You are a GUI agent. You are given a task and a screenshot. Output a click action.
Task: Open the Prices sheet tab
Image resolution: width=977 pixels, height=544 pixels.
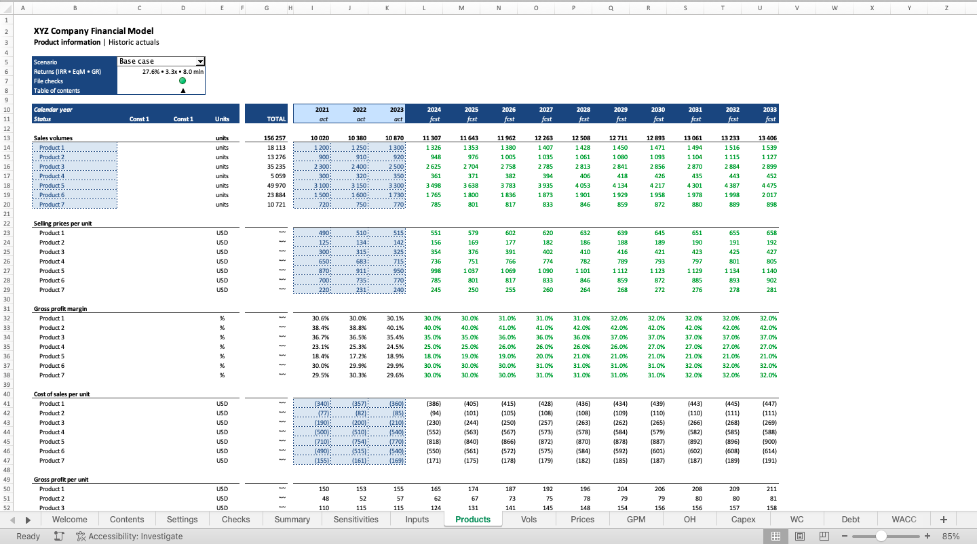coord(582,520)
